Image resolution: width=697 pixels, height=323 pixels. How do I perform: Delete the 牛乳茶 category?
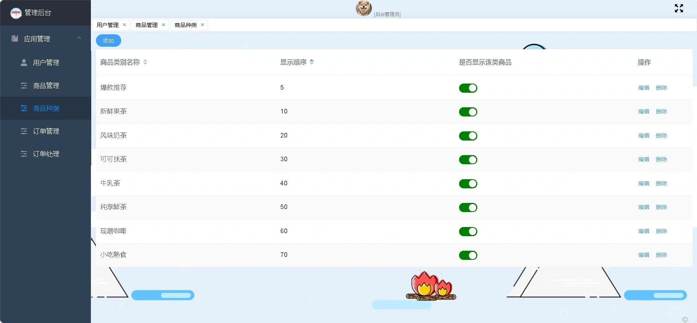tap(661, 183)
